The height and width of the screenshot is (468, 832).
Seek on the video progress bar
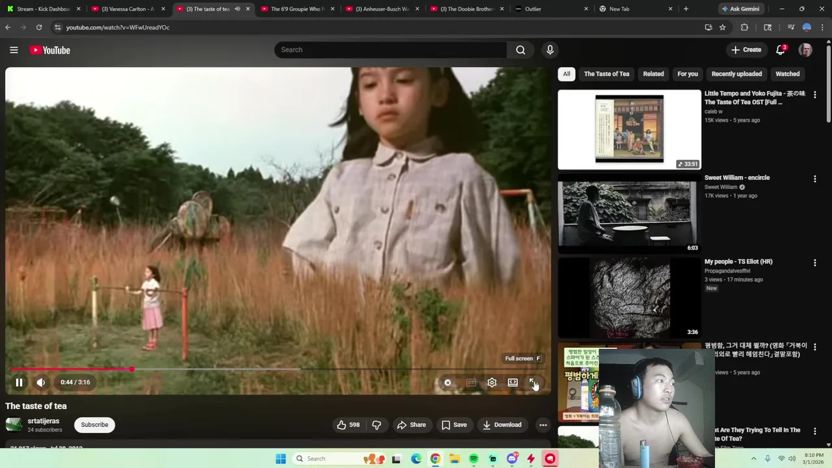pyautogui.click(x=278, y=369)
